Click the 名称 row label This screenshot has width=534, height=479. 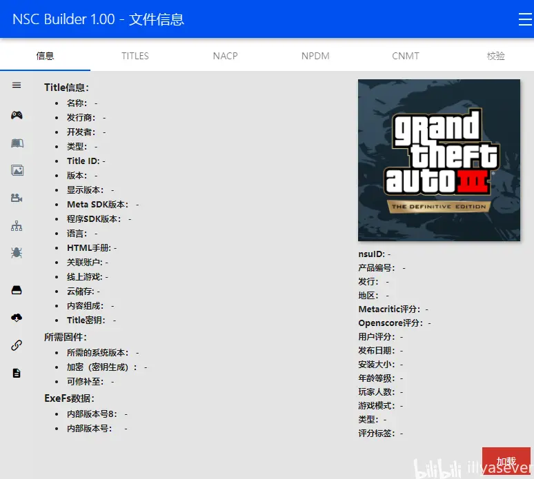point(77,103)
